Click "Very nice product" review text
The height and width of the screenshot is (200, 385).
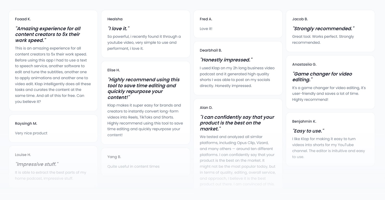31,133
